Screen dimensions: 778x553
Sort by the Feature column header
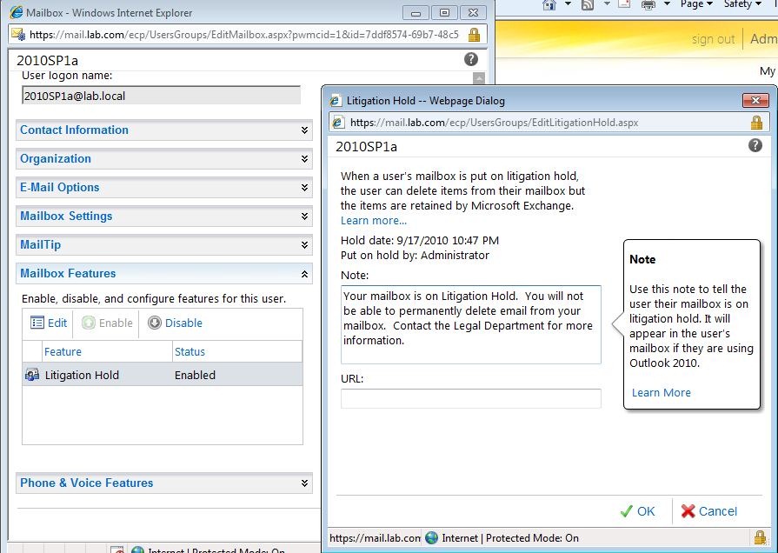point(107,351)
